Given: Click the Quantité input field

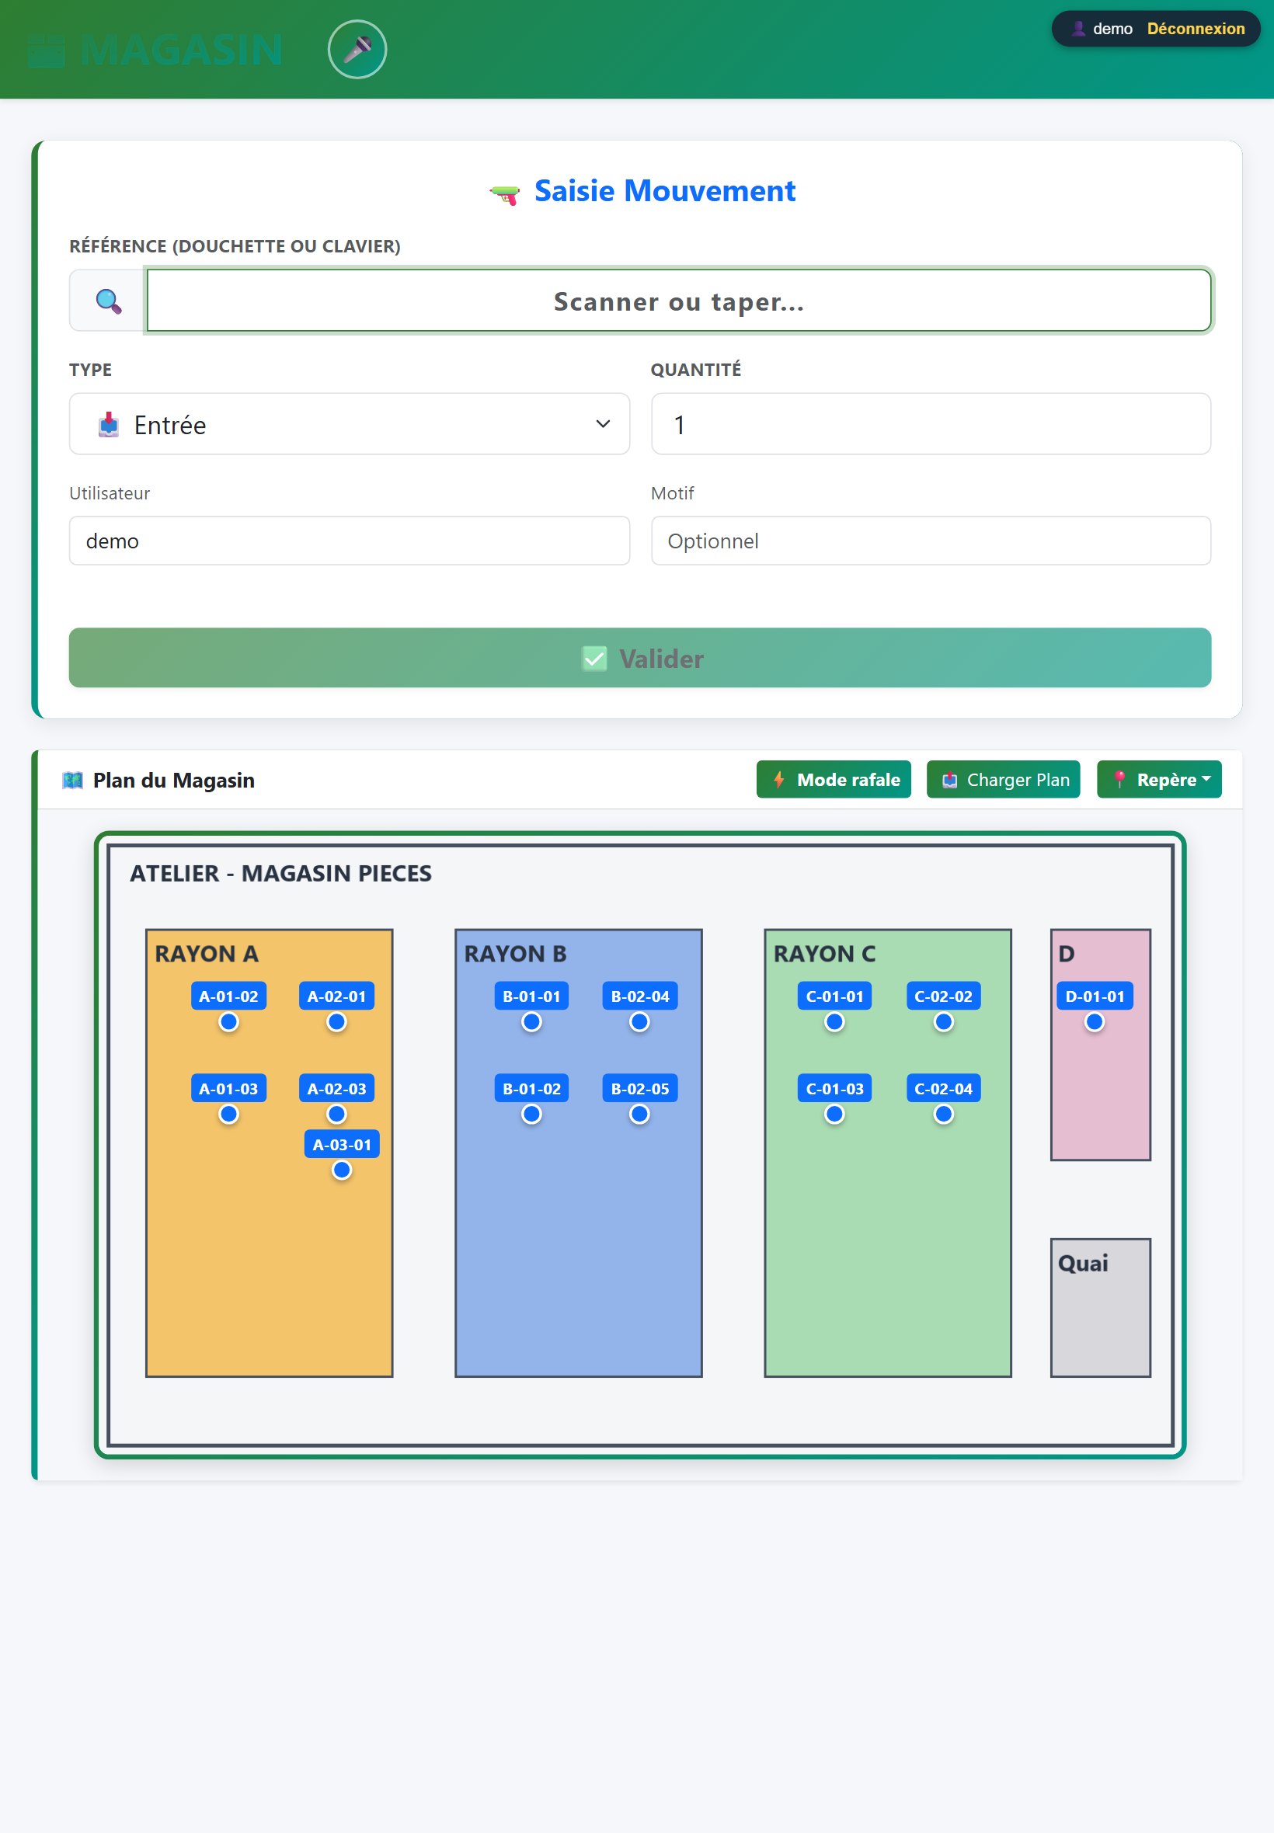Looking at the screenshot, I should tap(931, 424).
